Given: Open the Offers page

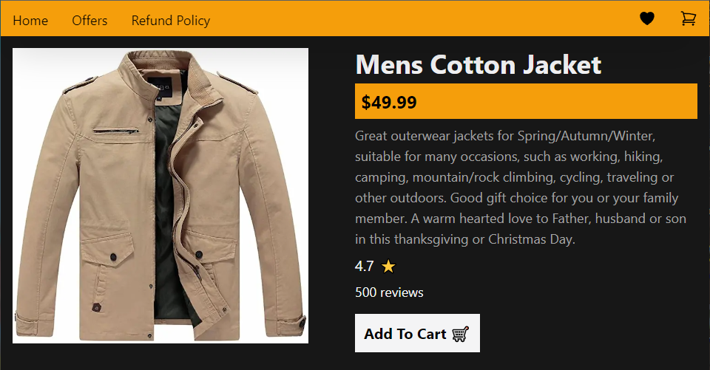Looking at the screenshot, I should click(x=89, y=21).
